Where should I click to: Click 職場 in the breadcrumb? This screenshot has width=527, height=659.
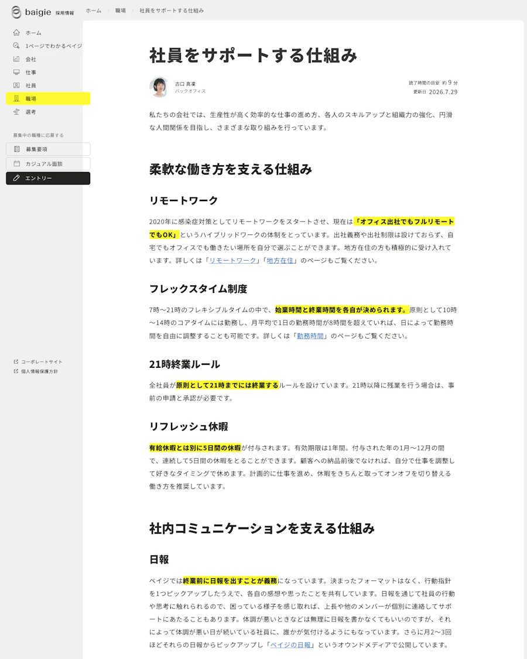(x=121, y=11)
